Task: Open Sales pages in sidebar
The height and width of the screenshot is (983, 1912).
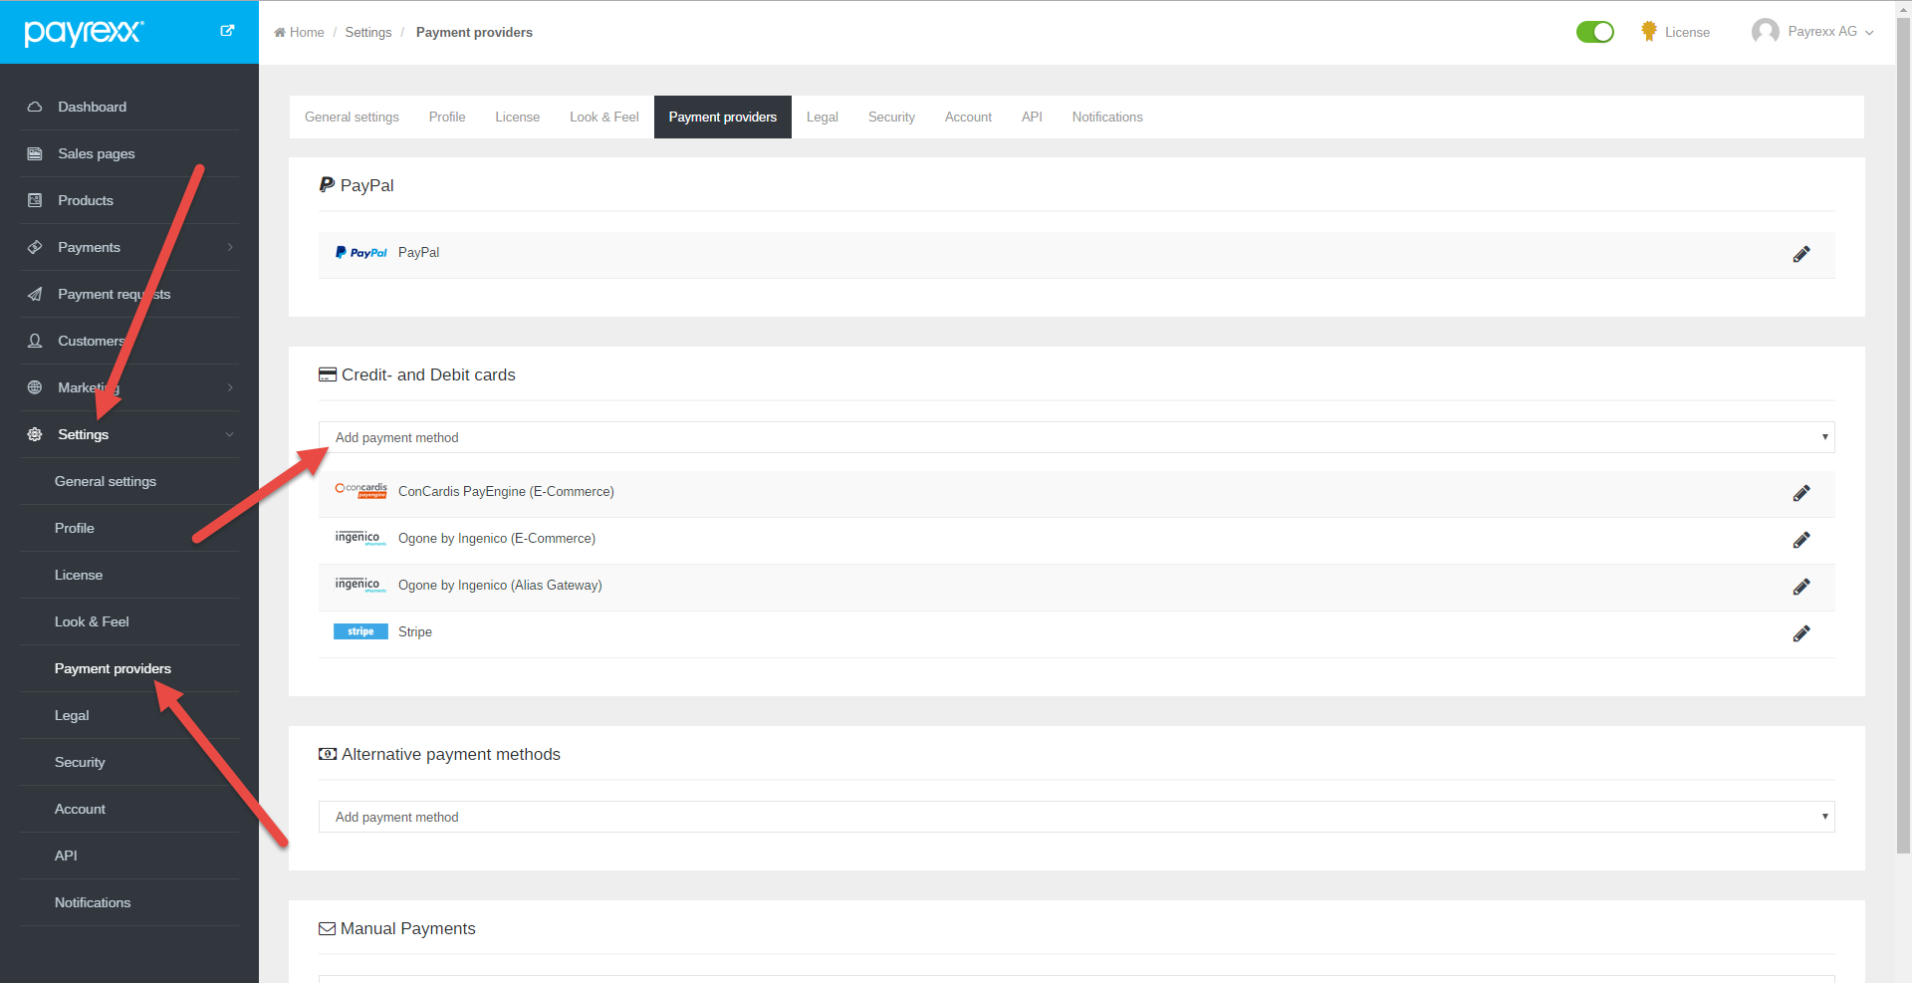Action: (96, 153)
